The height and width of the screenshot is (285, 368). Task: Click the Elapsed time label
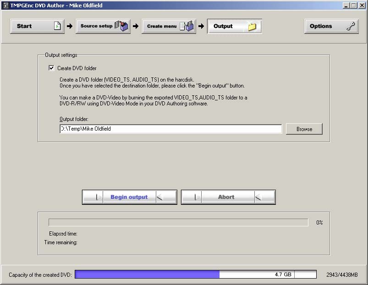(x=63, y=234)
